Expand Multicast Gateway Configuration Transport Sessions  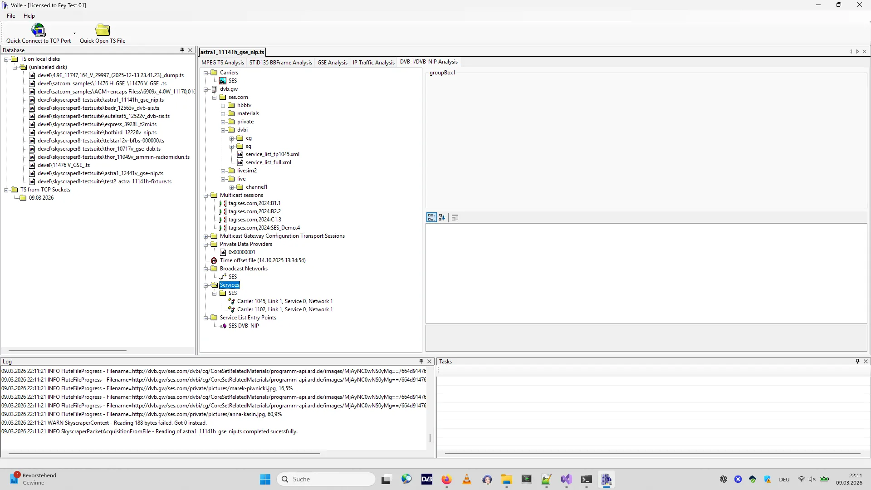tap(206, 236)
